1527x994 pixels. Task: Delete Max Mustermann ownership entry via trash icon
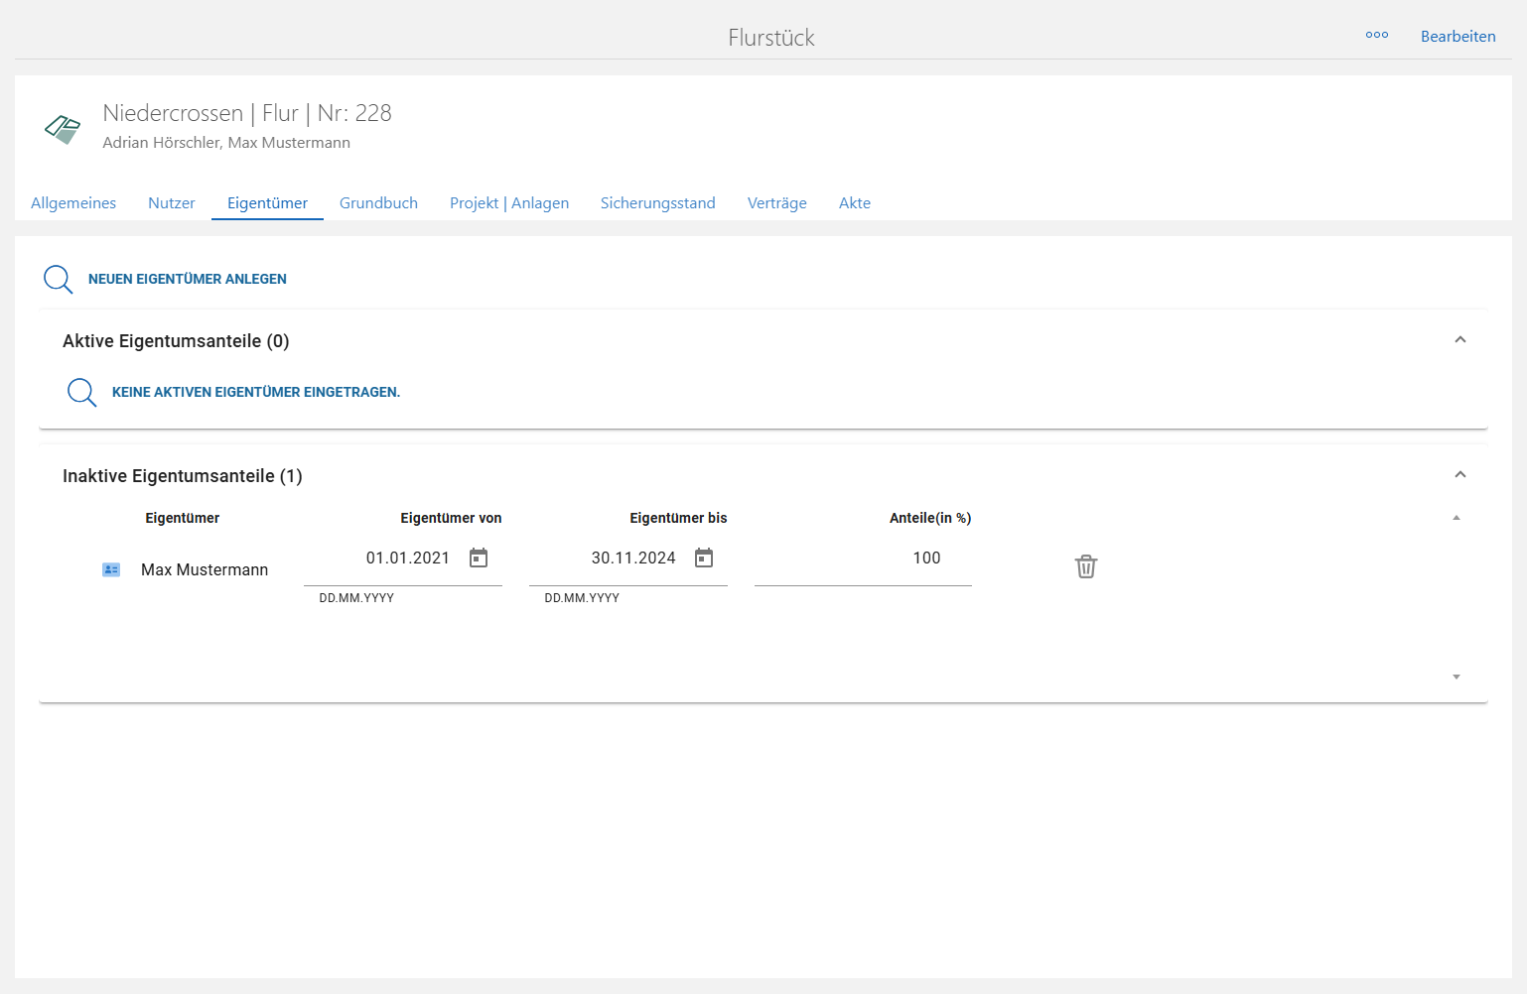[1086, 566]
